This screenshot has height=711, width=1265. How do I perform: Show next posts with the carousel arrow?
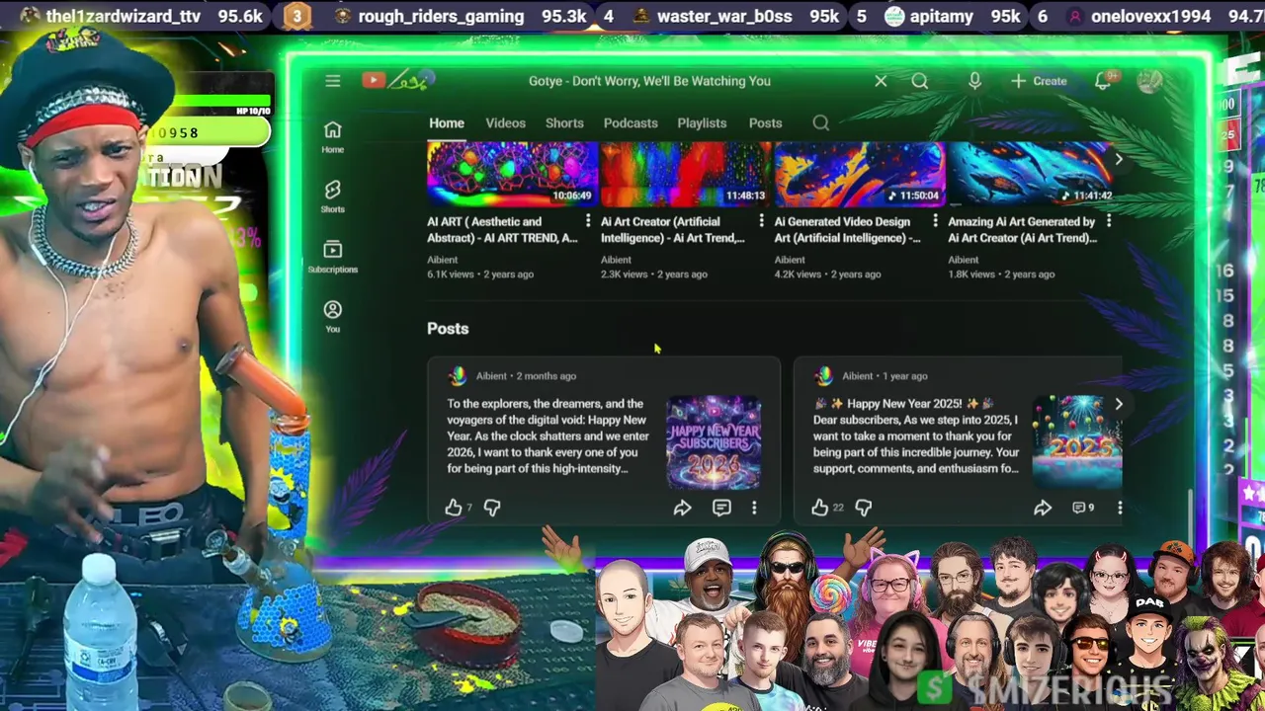tap(1119, 404)
